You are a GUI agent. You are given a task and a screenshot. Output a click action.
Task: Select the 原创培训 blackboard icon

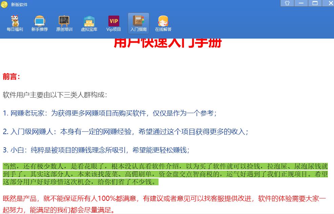pos(64,23)
